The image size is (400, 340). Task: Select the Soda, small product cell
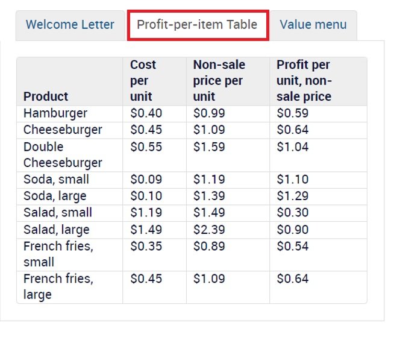point(56,179)
